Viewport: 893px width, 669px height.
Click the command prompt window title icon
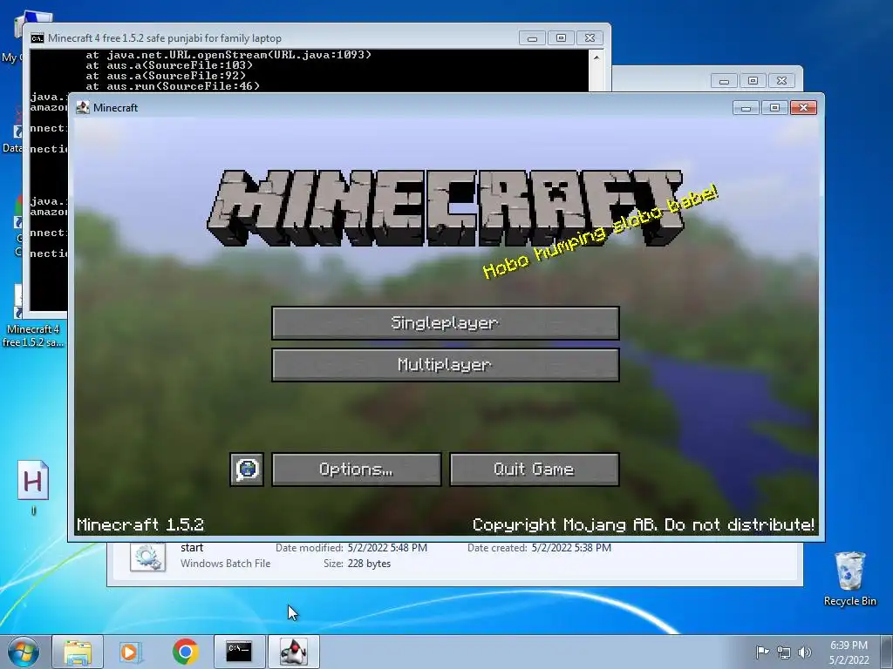[37, 38]
